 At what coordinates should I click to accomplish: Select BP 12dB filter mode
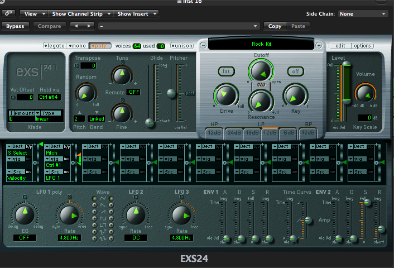(308, 133)
